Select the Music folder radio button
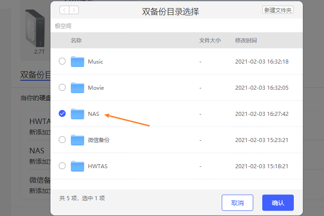 (62, 61)
